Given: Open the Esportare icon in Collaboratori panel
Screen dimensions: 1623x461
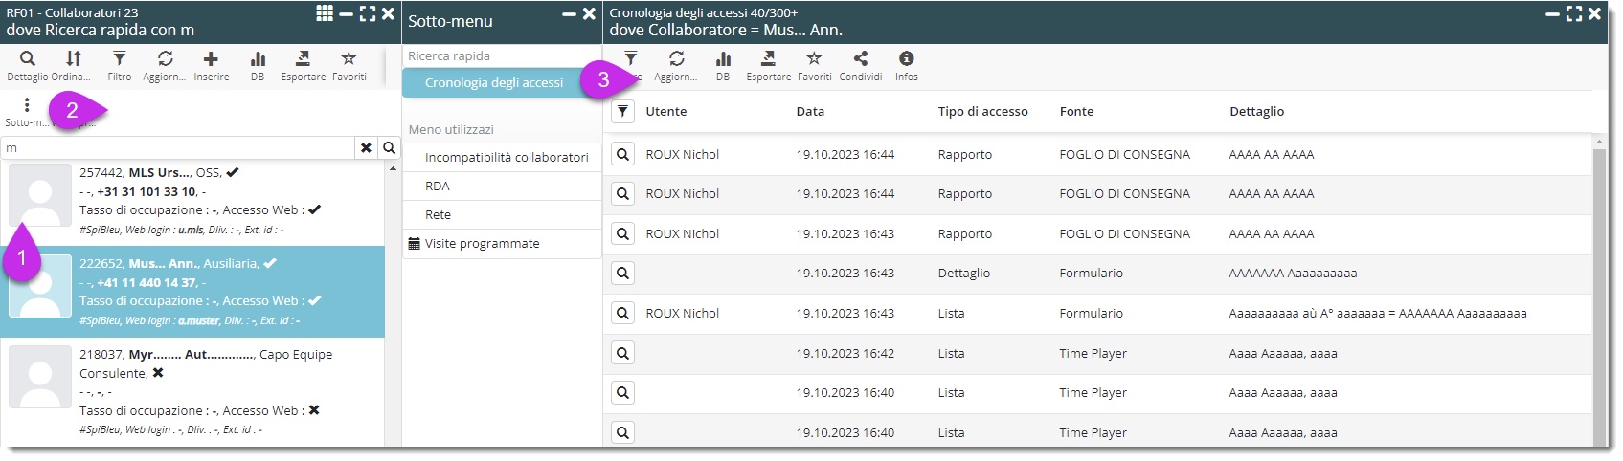Looking at the screenshot, I should click(x=303, y=59).
